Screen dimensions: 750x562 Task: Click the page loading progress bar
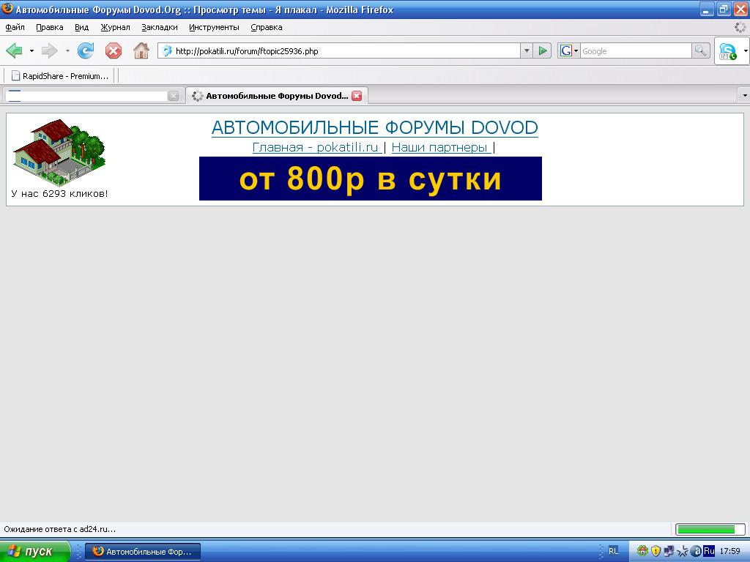tap(709, 529)
